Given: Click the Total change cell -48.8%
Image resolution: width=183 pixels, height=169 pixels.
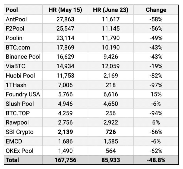Looking at the screenshot, I should [156, 160].
